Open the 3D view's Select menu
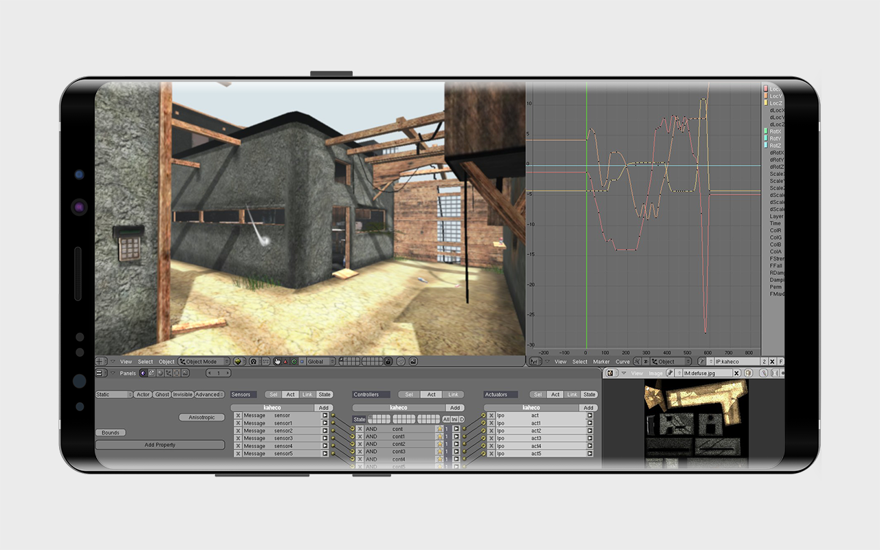 tap(146, 362)
